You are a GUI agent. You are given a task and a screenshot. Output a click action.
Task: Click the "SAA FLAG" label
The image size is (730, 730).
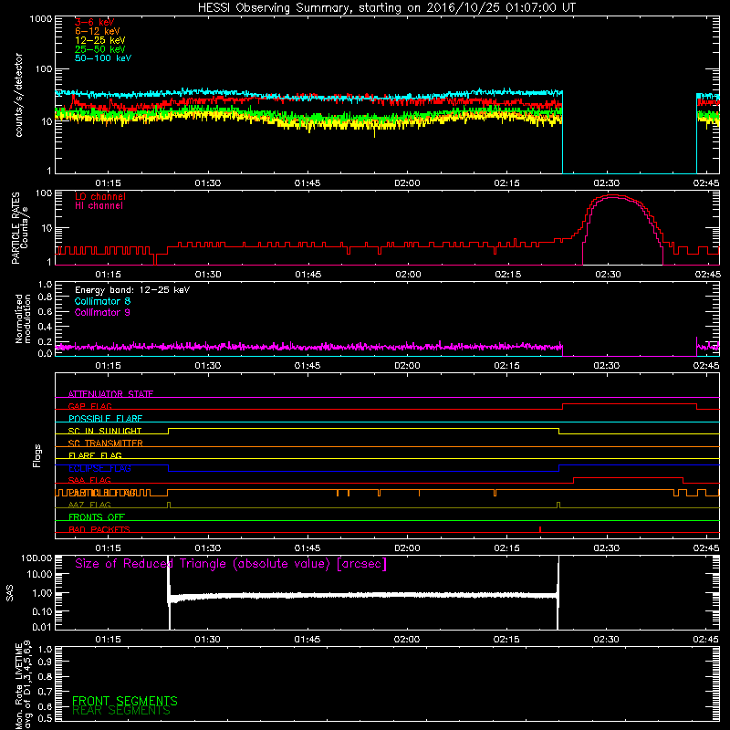click(x=89, y=480)
